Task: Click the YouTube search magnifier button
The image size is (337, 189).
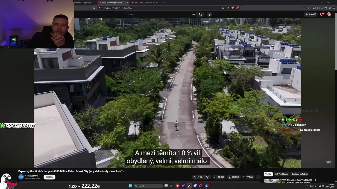Action: 200,14
